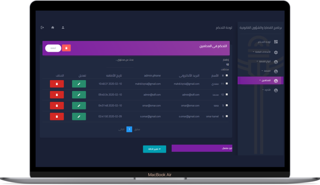Click the white أضافه add button
Viewport: 320px width, 185px height.
[53, 48]
